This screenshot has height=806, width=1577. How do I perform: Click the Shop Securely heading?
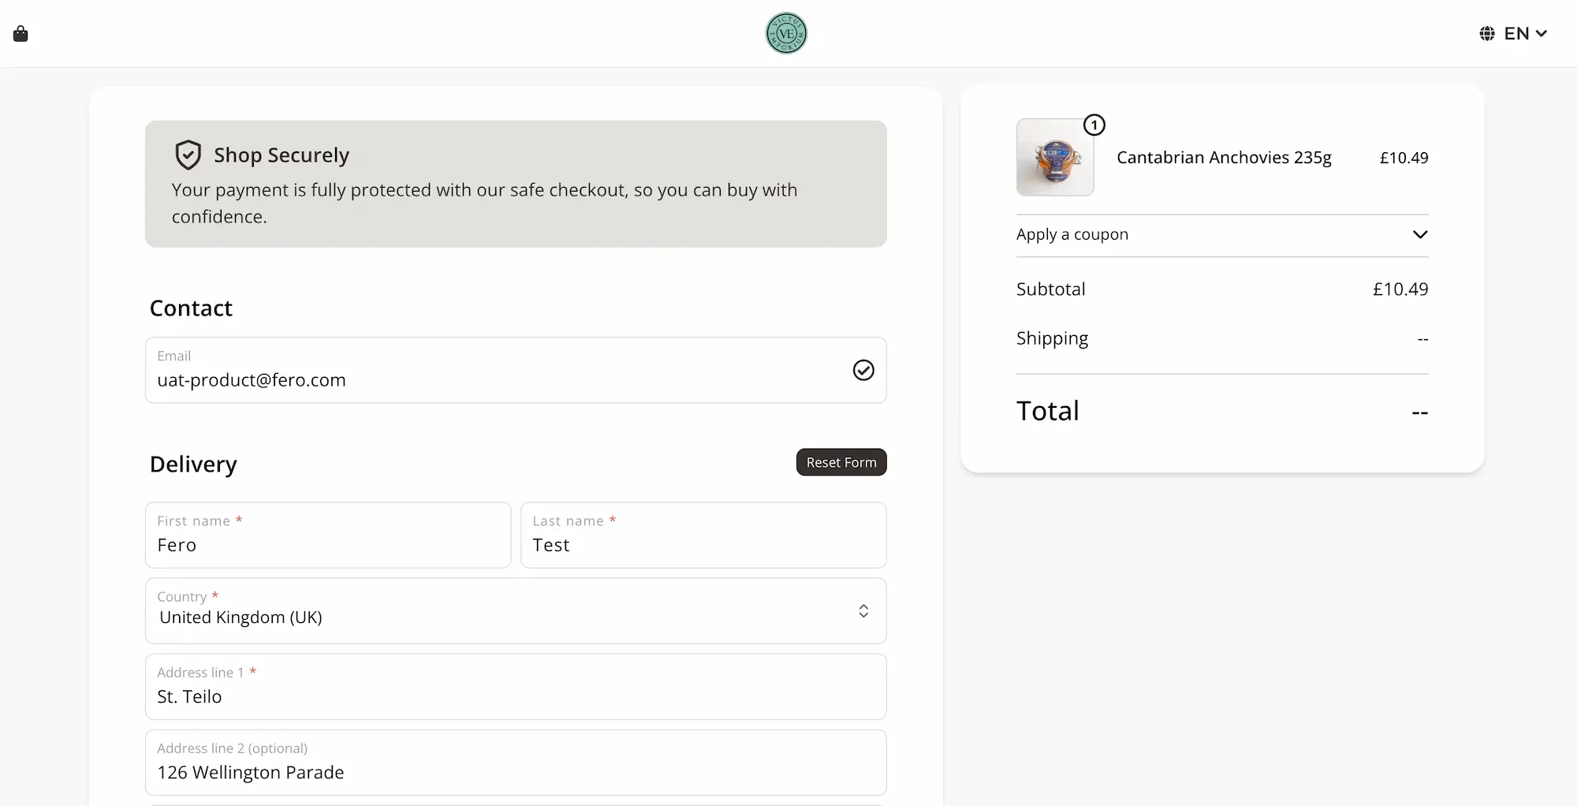point(281,155)
